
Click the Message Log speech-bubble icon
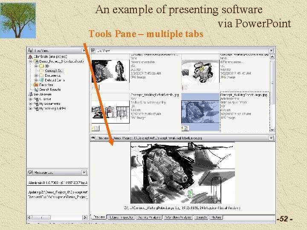tap(30, 172)
